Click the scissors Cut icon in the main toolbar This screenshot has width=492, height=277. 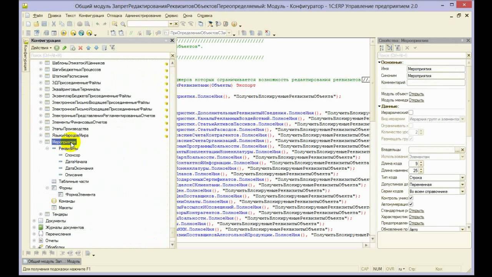tap(54, 24)
